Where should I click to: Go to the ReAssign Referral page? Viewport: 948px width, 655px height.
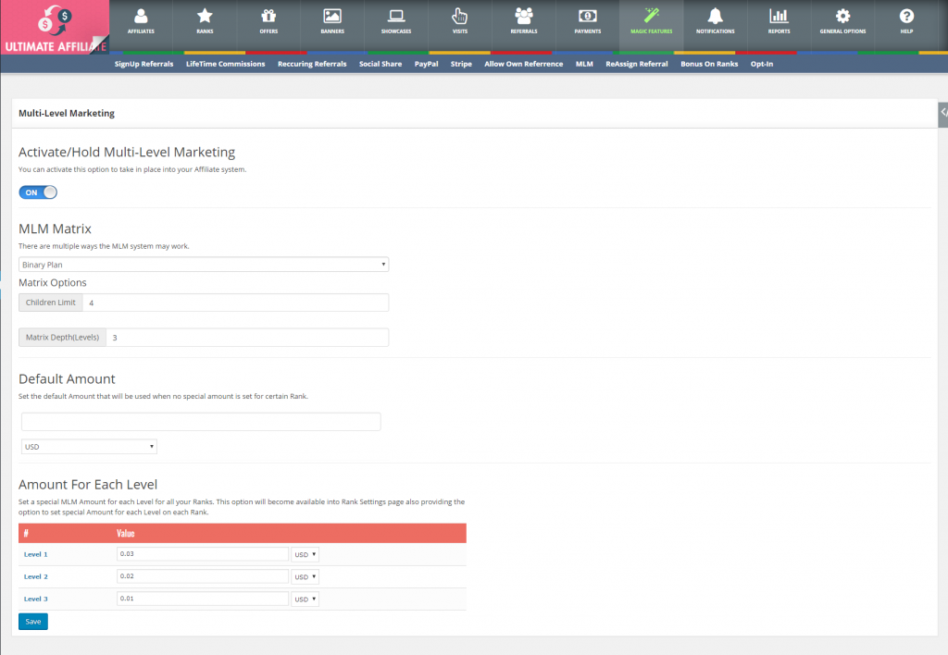(636, 64)
